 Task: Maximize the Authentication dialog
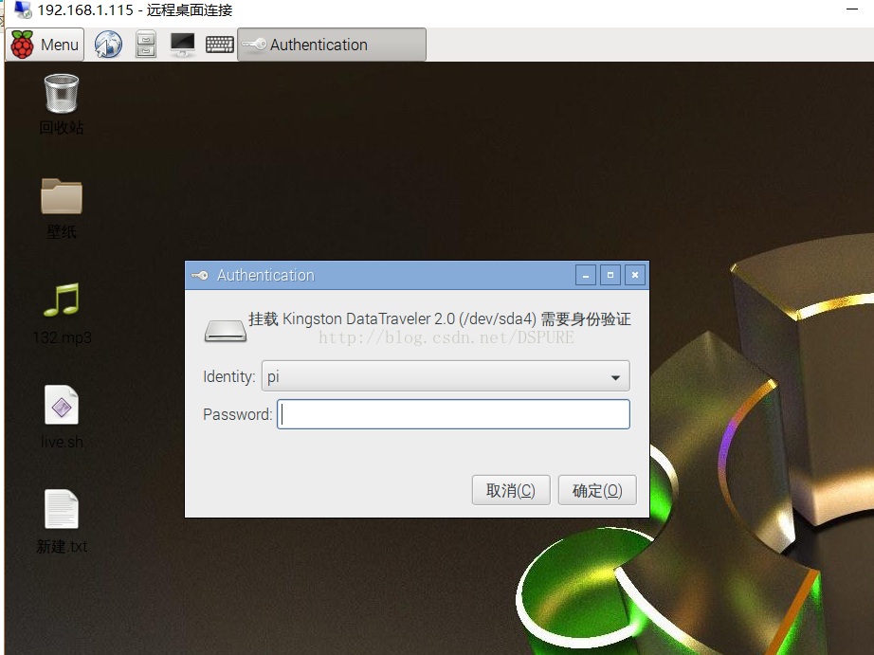click(610, 276)
